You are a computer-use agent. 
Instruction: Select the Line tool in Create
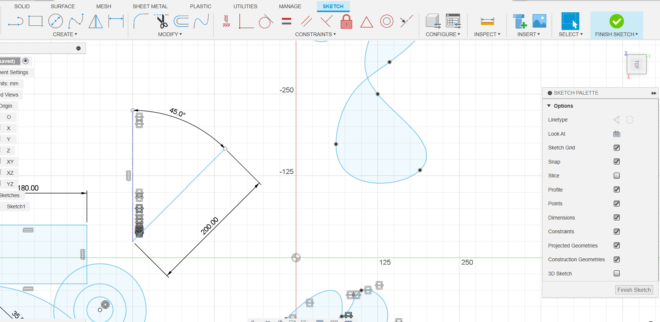point(16,21)
